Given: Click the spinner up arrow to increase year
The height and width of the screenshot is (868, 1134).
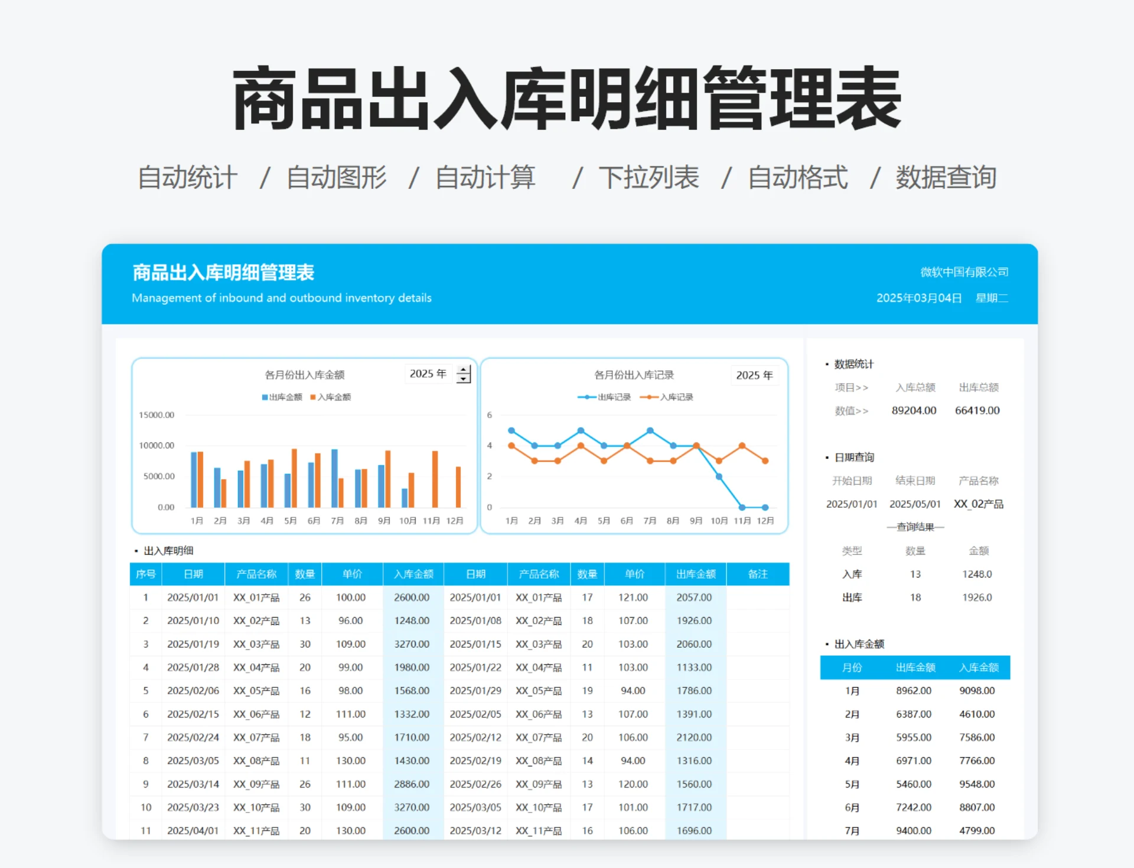Looking at the screenshot, I should click(x=464, y=369).
